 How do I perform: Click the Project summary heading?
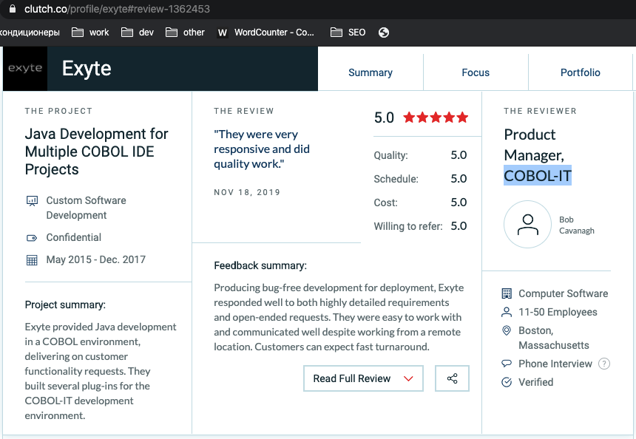click(65, 304)
